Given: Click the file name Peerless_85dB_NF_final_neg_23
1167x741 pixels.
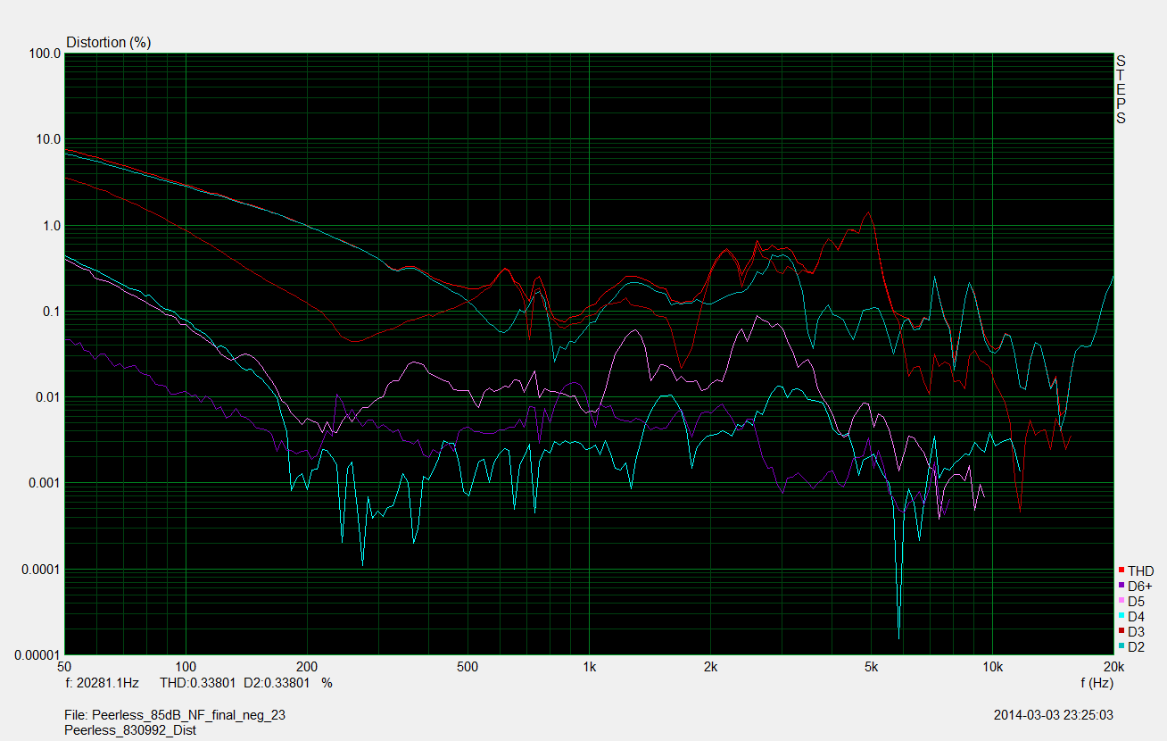Looking at the screenshot, I should click(175, 715).
